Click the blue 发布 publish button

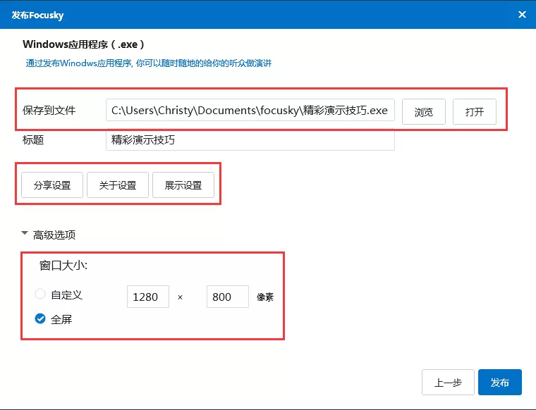pyautogui.click(x=500, y=383)
